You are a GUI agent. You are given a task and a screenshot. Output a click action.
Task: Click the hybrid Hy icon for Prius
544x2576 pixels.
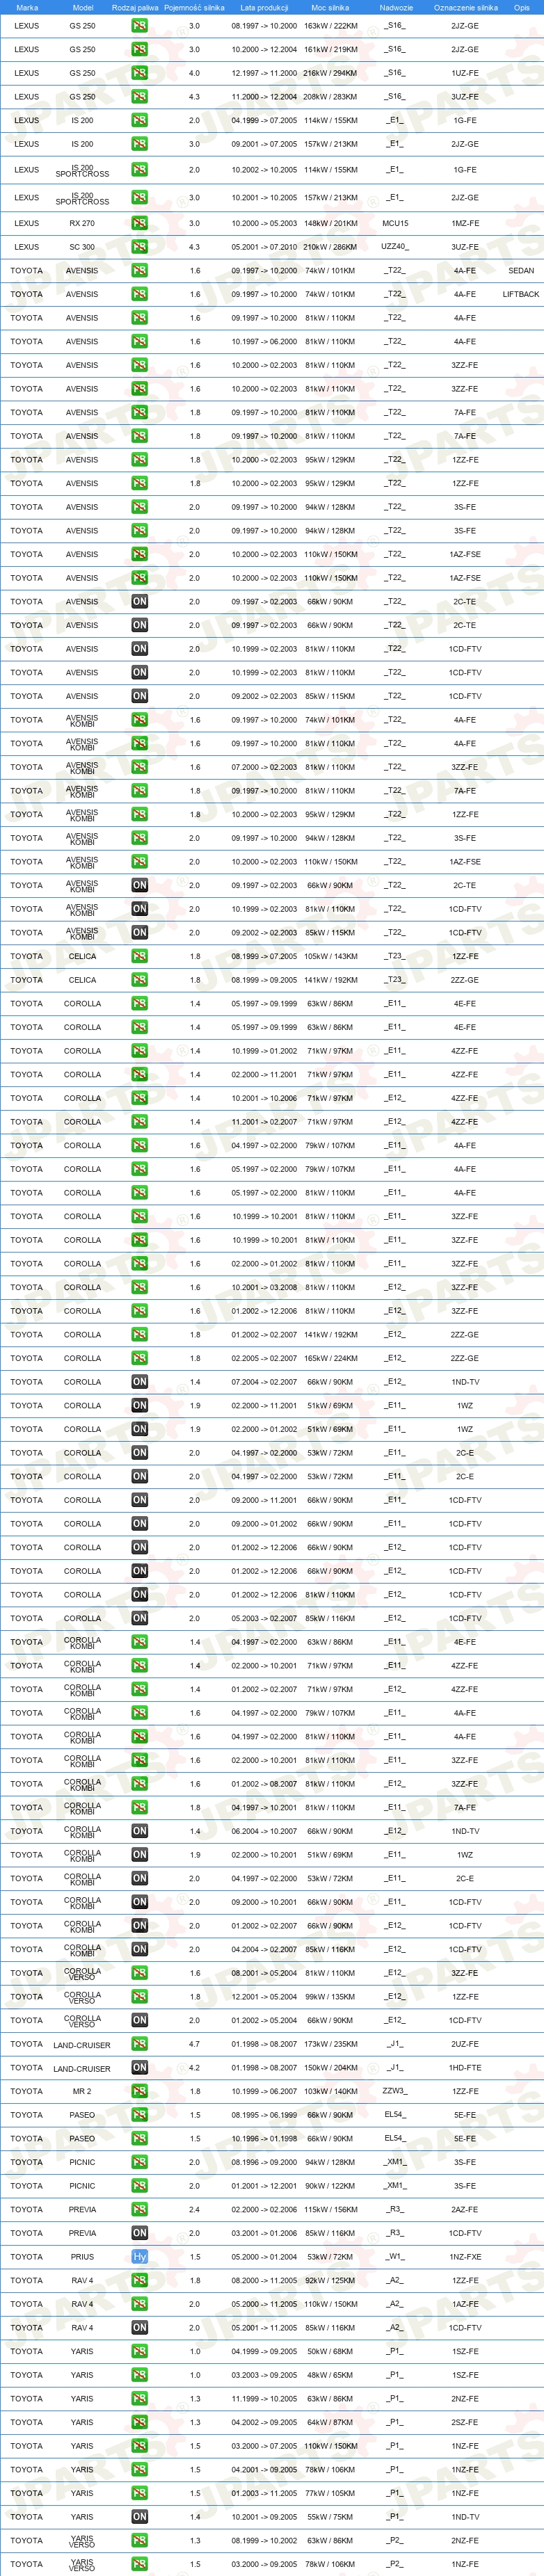coord(139,2257)
